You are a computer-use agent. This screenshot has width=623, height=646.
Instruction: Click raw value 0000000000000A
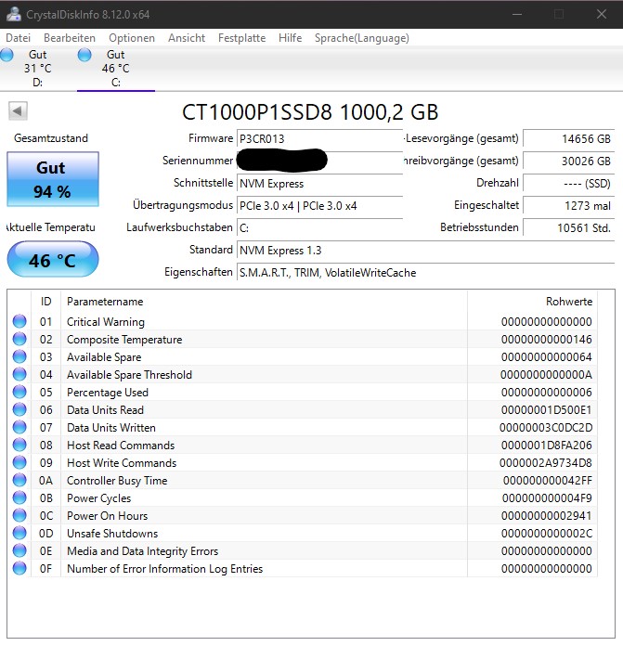[x=546, y=374]
